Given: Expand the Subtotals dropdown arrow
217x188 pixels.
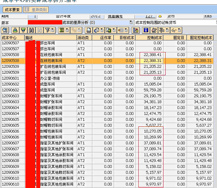Looking at the screenshot, I should point(80,30).
